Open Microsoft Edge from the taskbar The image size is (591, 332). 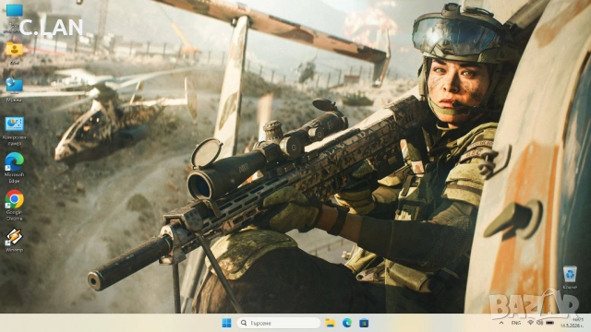coord(347,323)
